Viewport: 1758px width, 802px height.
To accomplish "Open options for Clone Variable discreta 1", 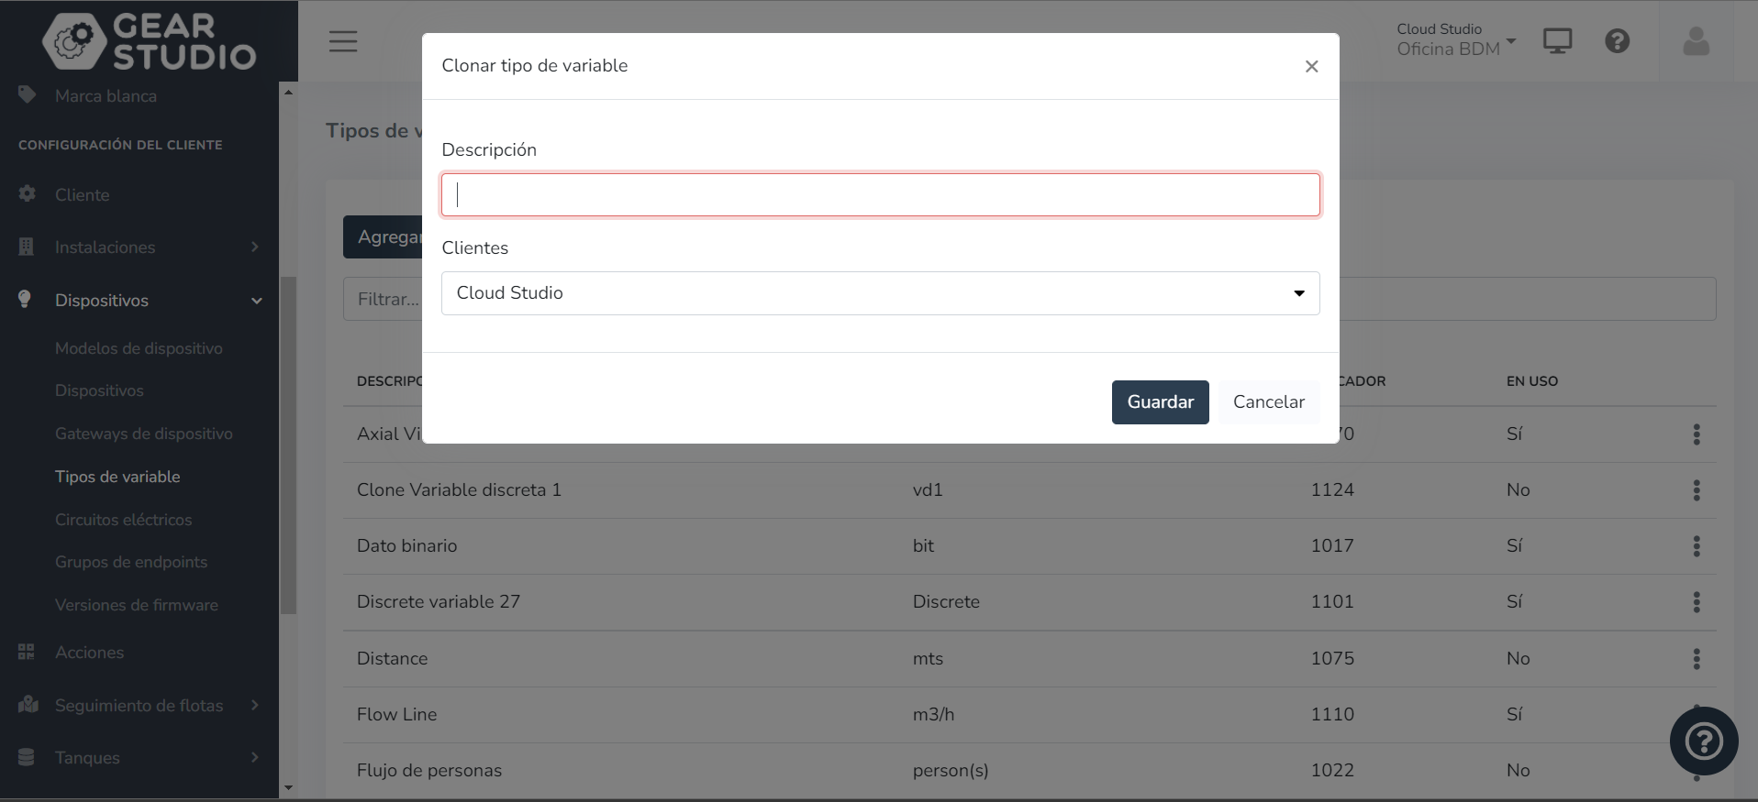I will 1696,490.
